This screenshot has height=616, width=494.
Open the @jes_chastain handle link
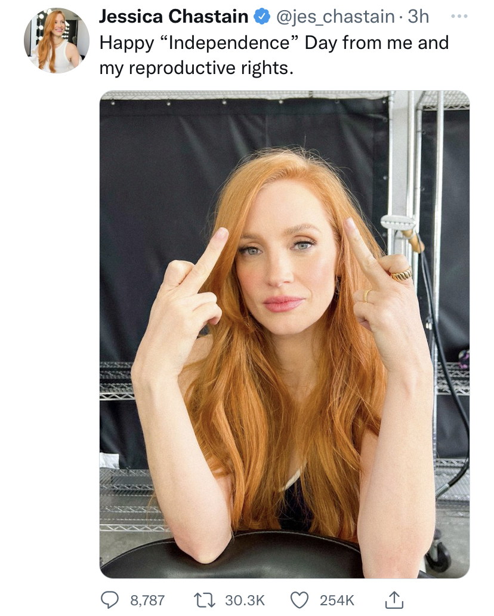[x=336, y=17]
